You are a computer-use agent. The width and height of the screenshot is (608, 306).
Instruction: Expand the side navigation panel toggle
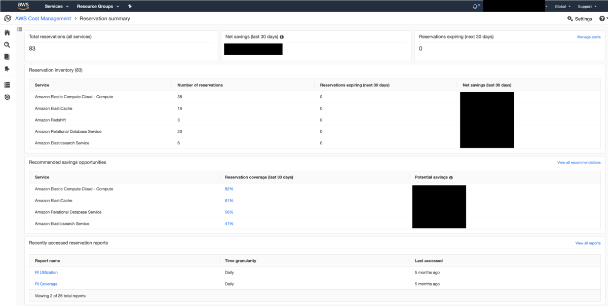click(20, 29)
